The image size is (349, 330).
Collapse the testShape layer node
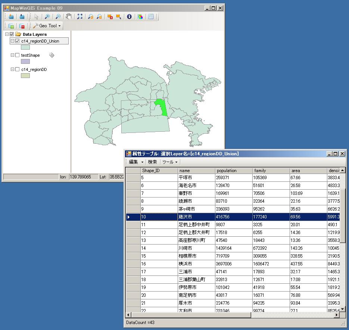pyautogui.click(x=12, y=55)
